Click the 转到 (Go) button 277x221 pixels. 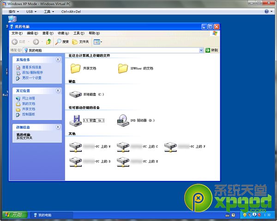tap(212, 50)
